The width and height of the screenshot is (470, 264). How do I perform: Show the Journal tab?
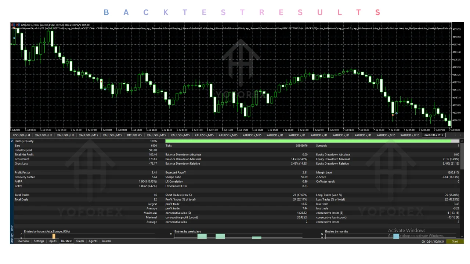106,241
